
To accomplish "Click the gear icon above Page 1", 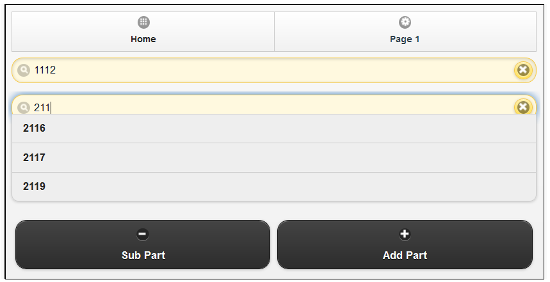I will 405,22.
